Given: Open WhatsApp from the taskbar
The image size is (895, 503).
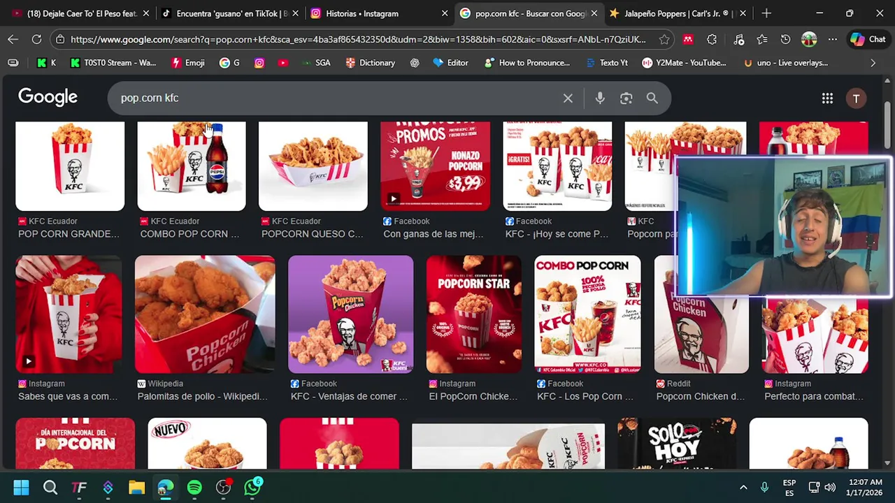Looking at the screenshot, I should click(x=252, y=487).
